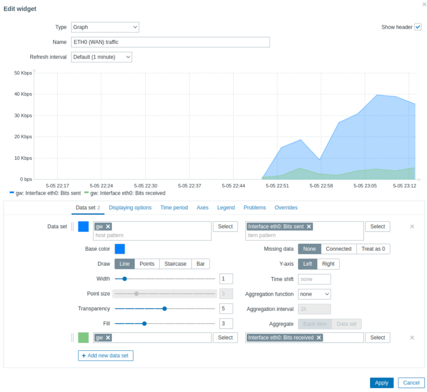Click Select next to the green data set host field
427x392 pixels.
pos(225,338)
